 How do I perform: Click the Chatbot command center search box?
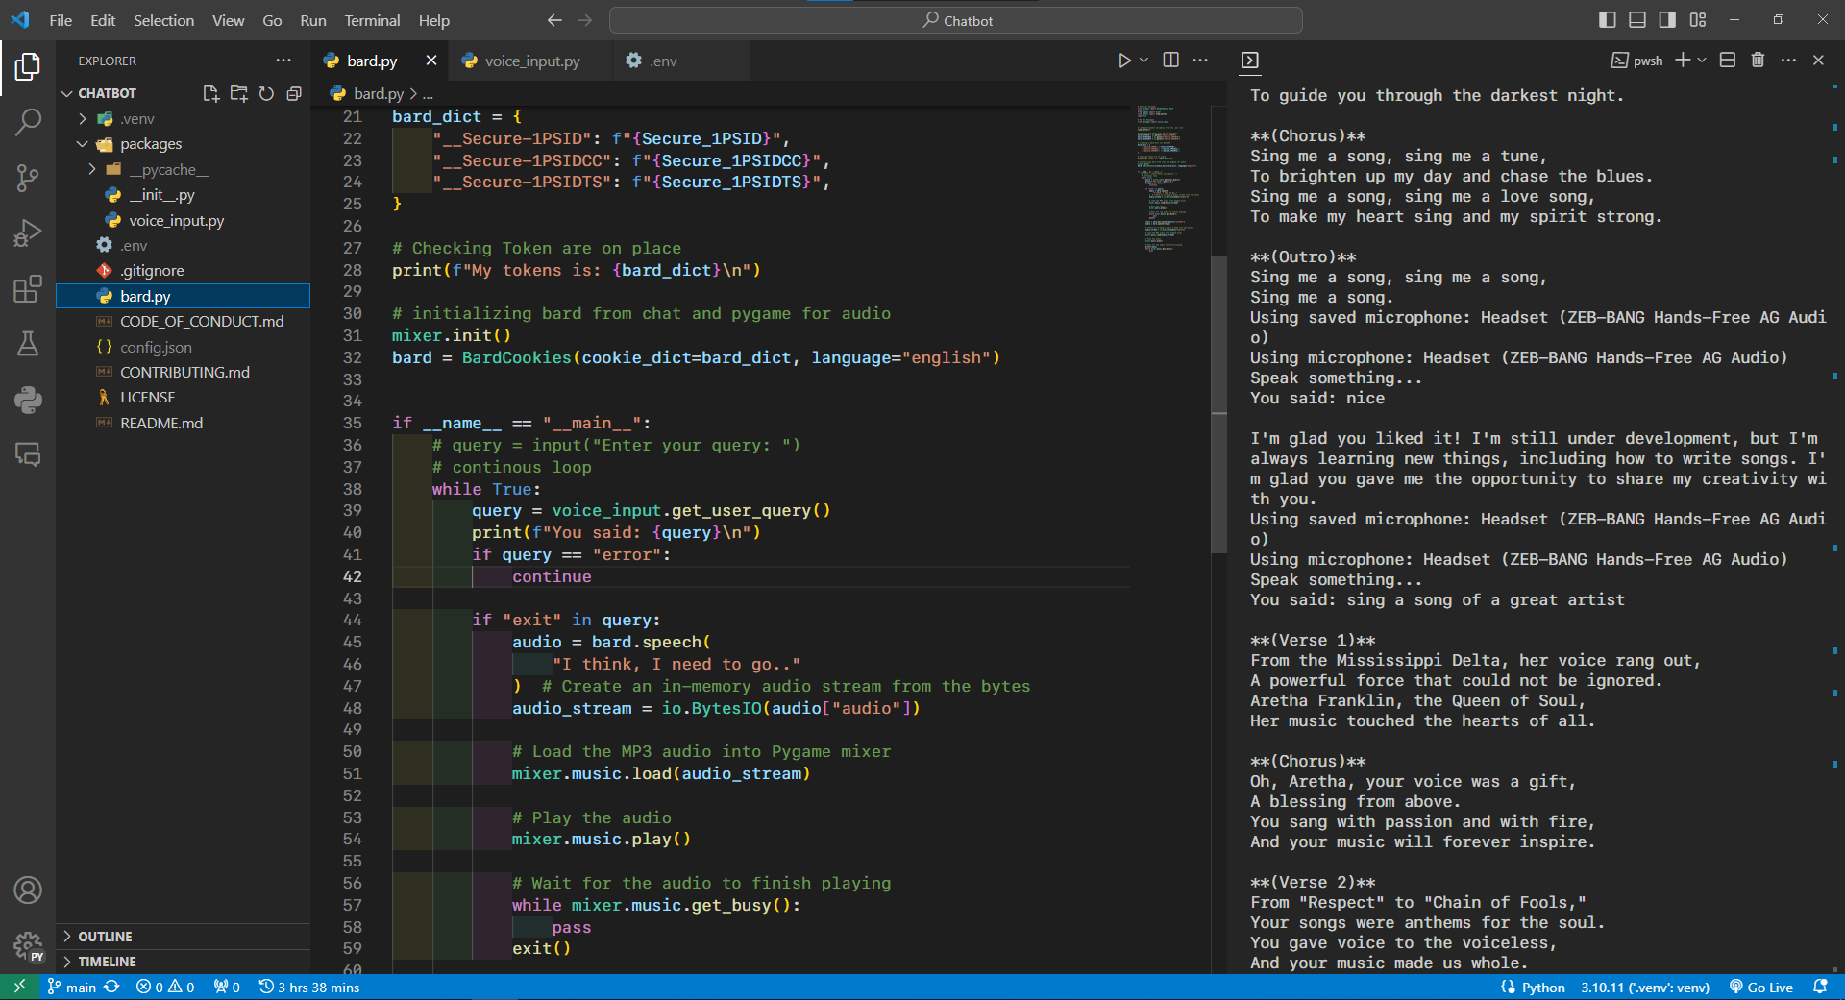[x=956, y=20]
